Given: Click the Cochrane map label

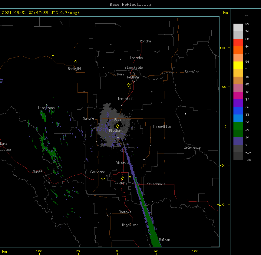Looking at the screenshot, I should click(x=97, y=172).
